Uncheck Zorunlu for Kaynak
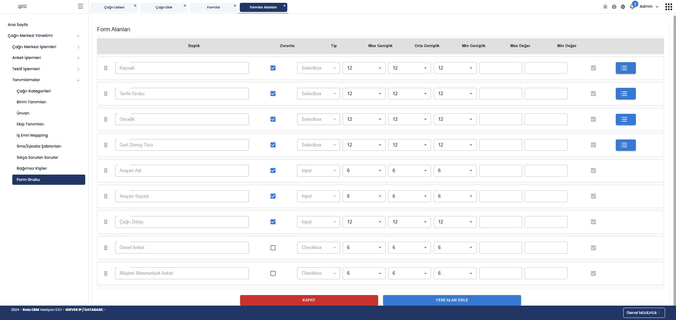The image size is (676, 320). tap(273, 68)
